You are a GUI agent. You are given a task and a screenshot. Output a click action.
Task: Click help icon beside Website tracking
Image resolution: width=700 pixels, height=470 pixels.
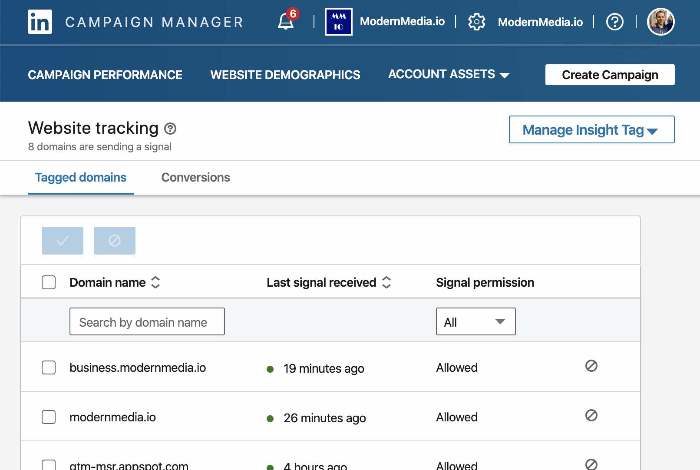[170, 129]
